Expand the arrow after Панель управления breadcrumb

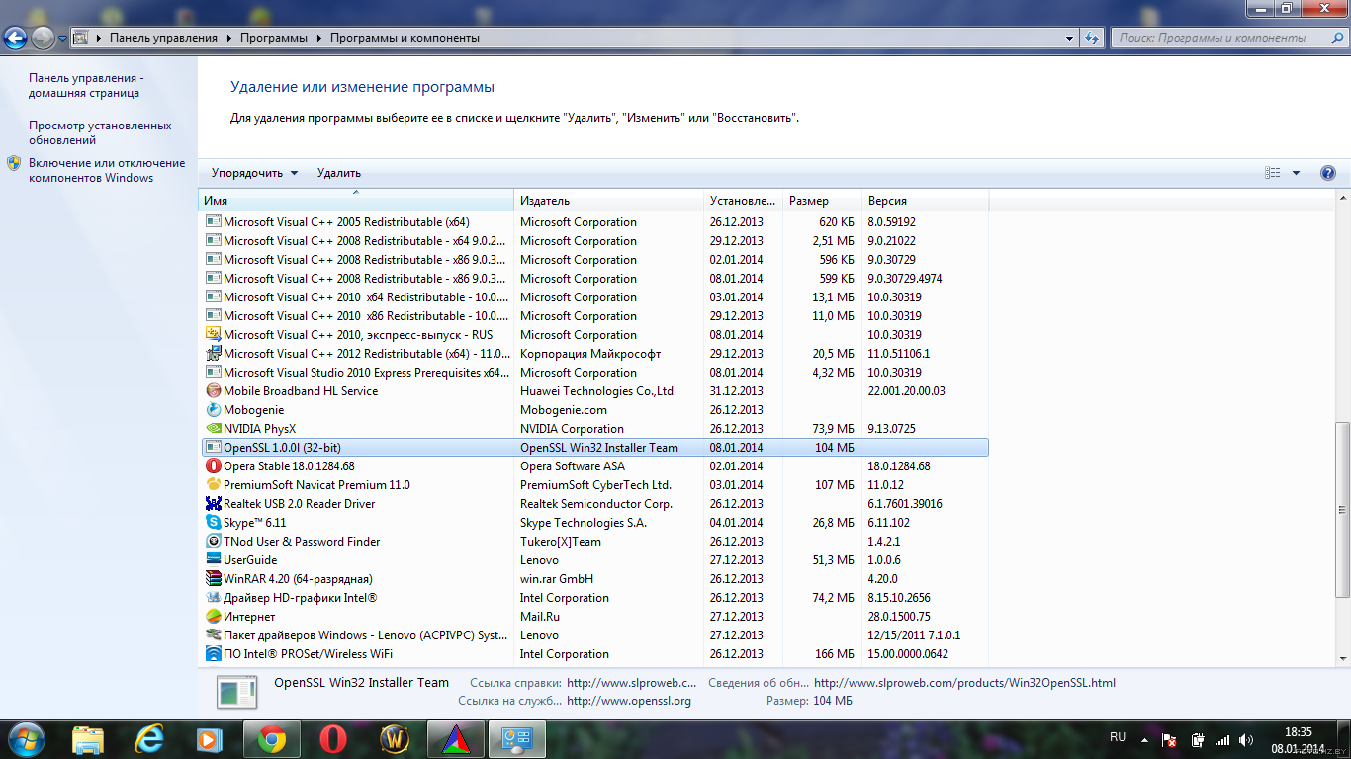click(x=227, y=38)
